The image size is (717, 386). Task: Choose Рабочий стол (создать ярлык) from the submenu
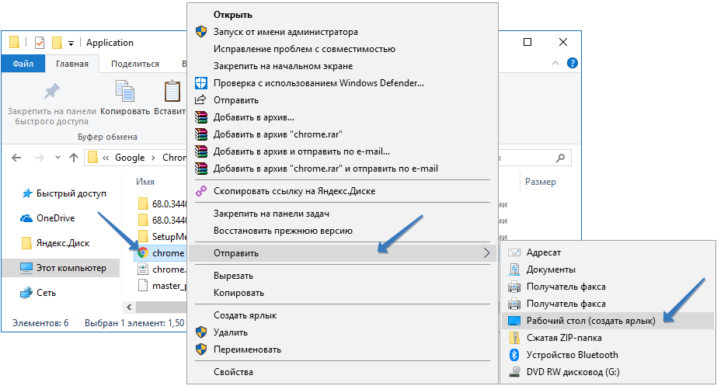(590, 321)
